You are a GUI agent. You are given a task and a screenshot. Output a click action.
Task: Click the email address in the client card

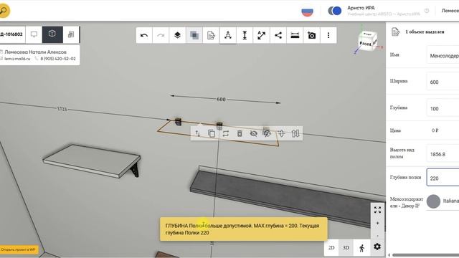[x=17, y=59]
